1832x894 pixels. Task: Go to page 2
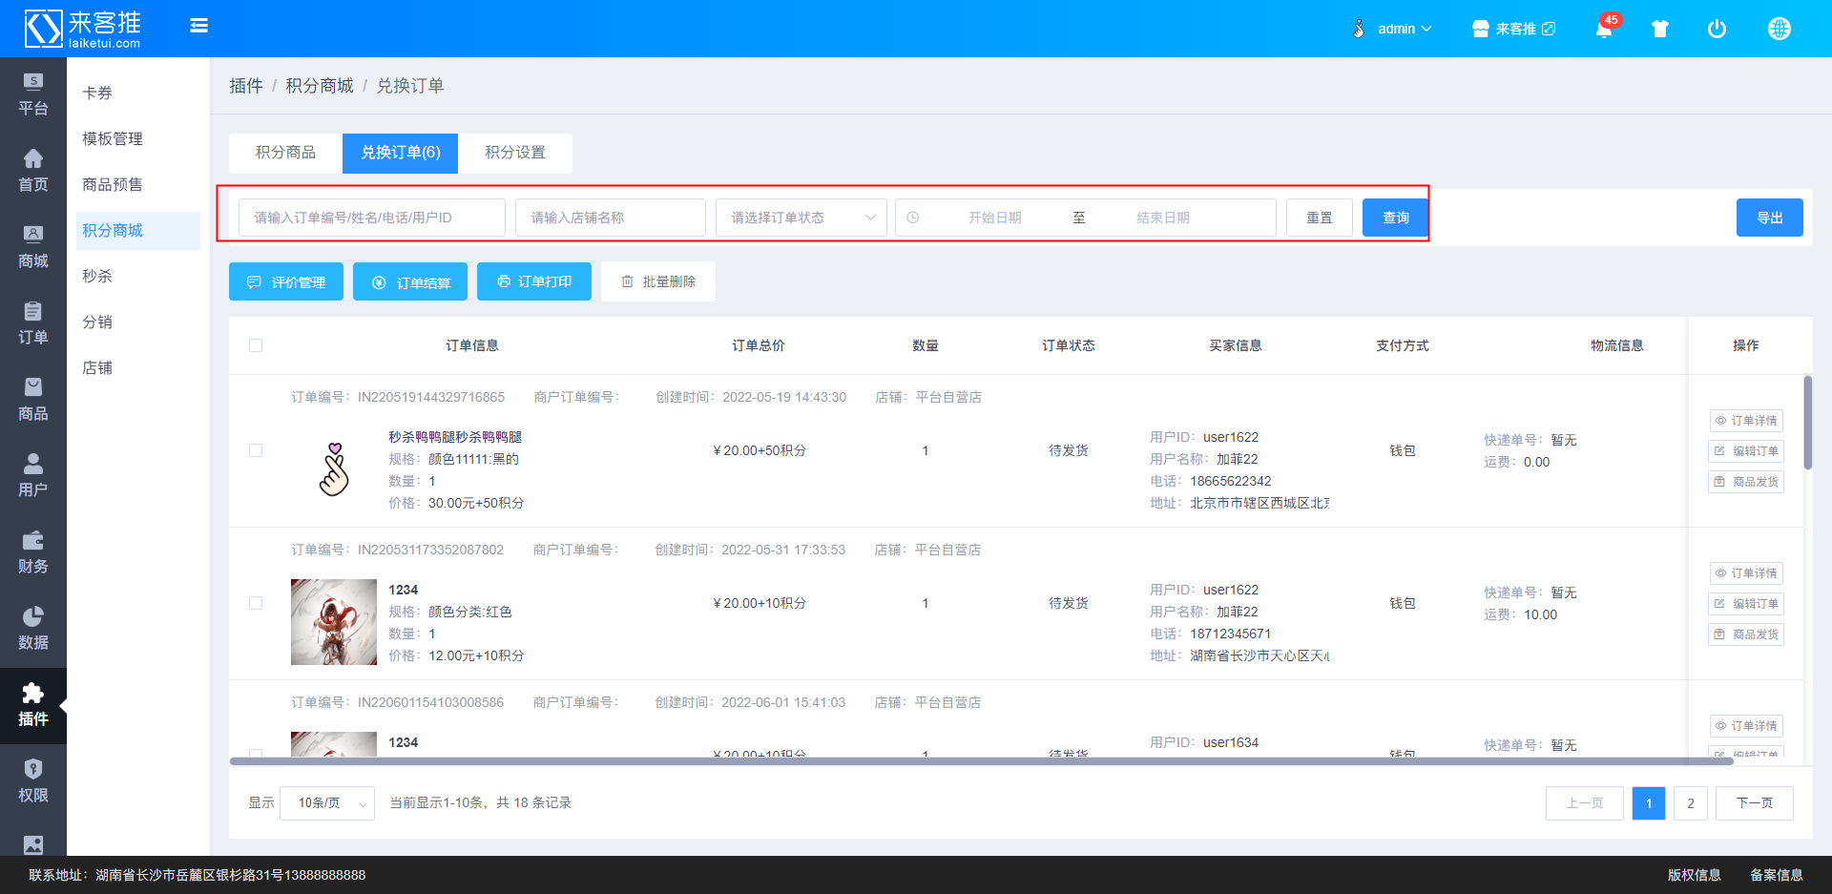1691,803
